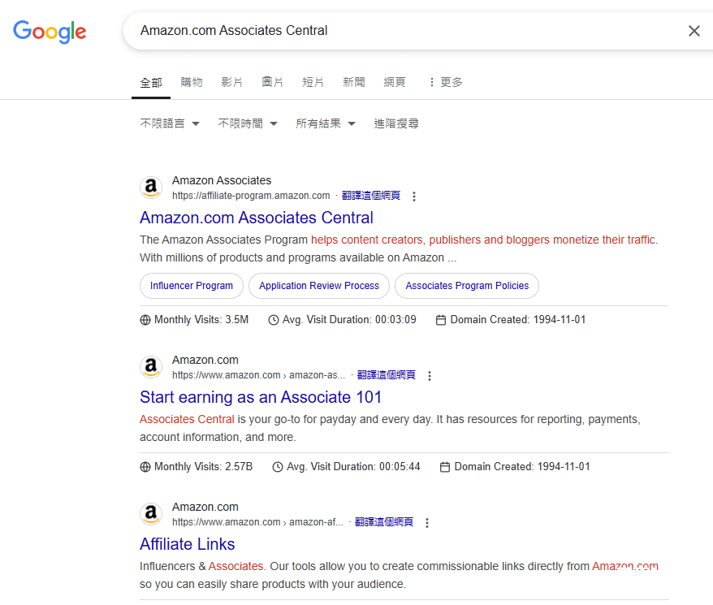The height and width of the screenshot is (605, 713).
Task: Open Start earning as an Associate 101
Action: 261,397
